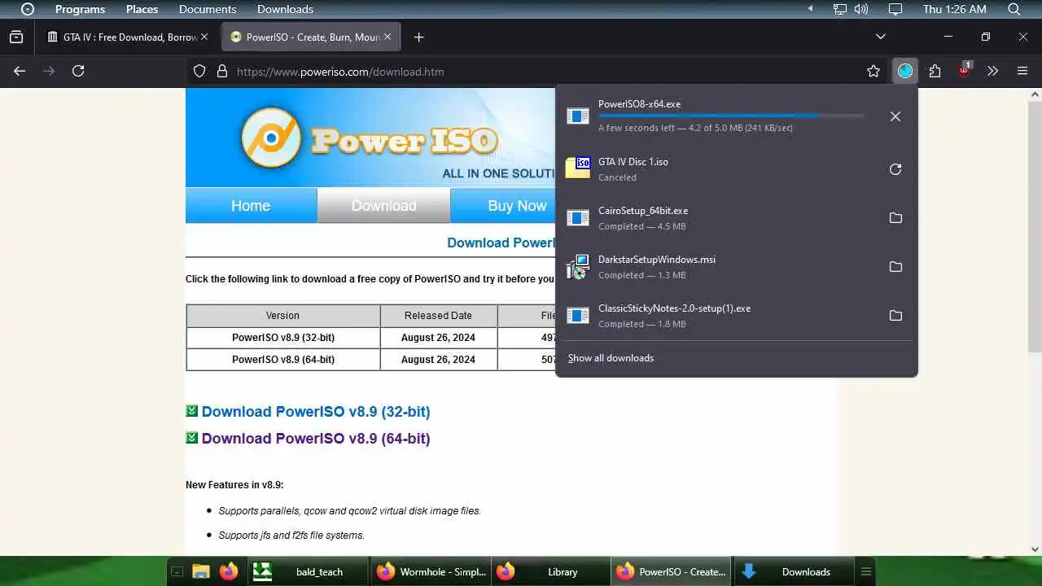Screen dimensions: 1042x586
Task: Open containing folder for CairoSetup_64bit.exe
Action: click(895, 218)
